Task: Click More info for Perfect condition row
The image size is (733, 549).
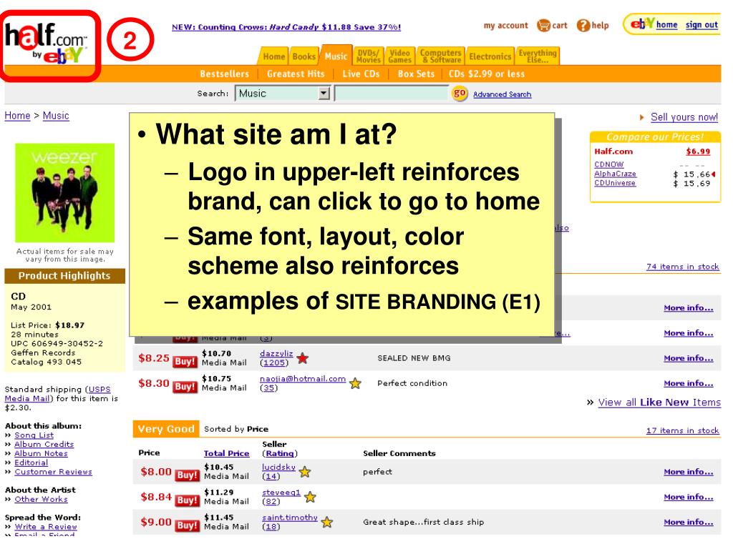Action: [689, 384]
